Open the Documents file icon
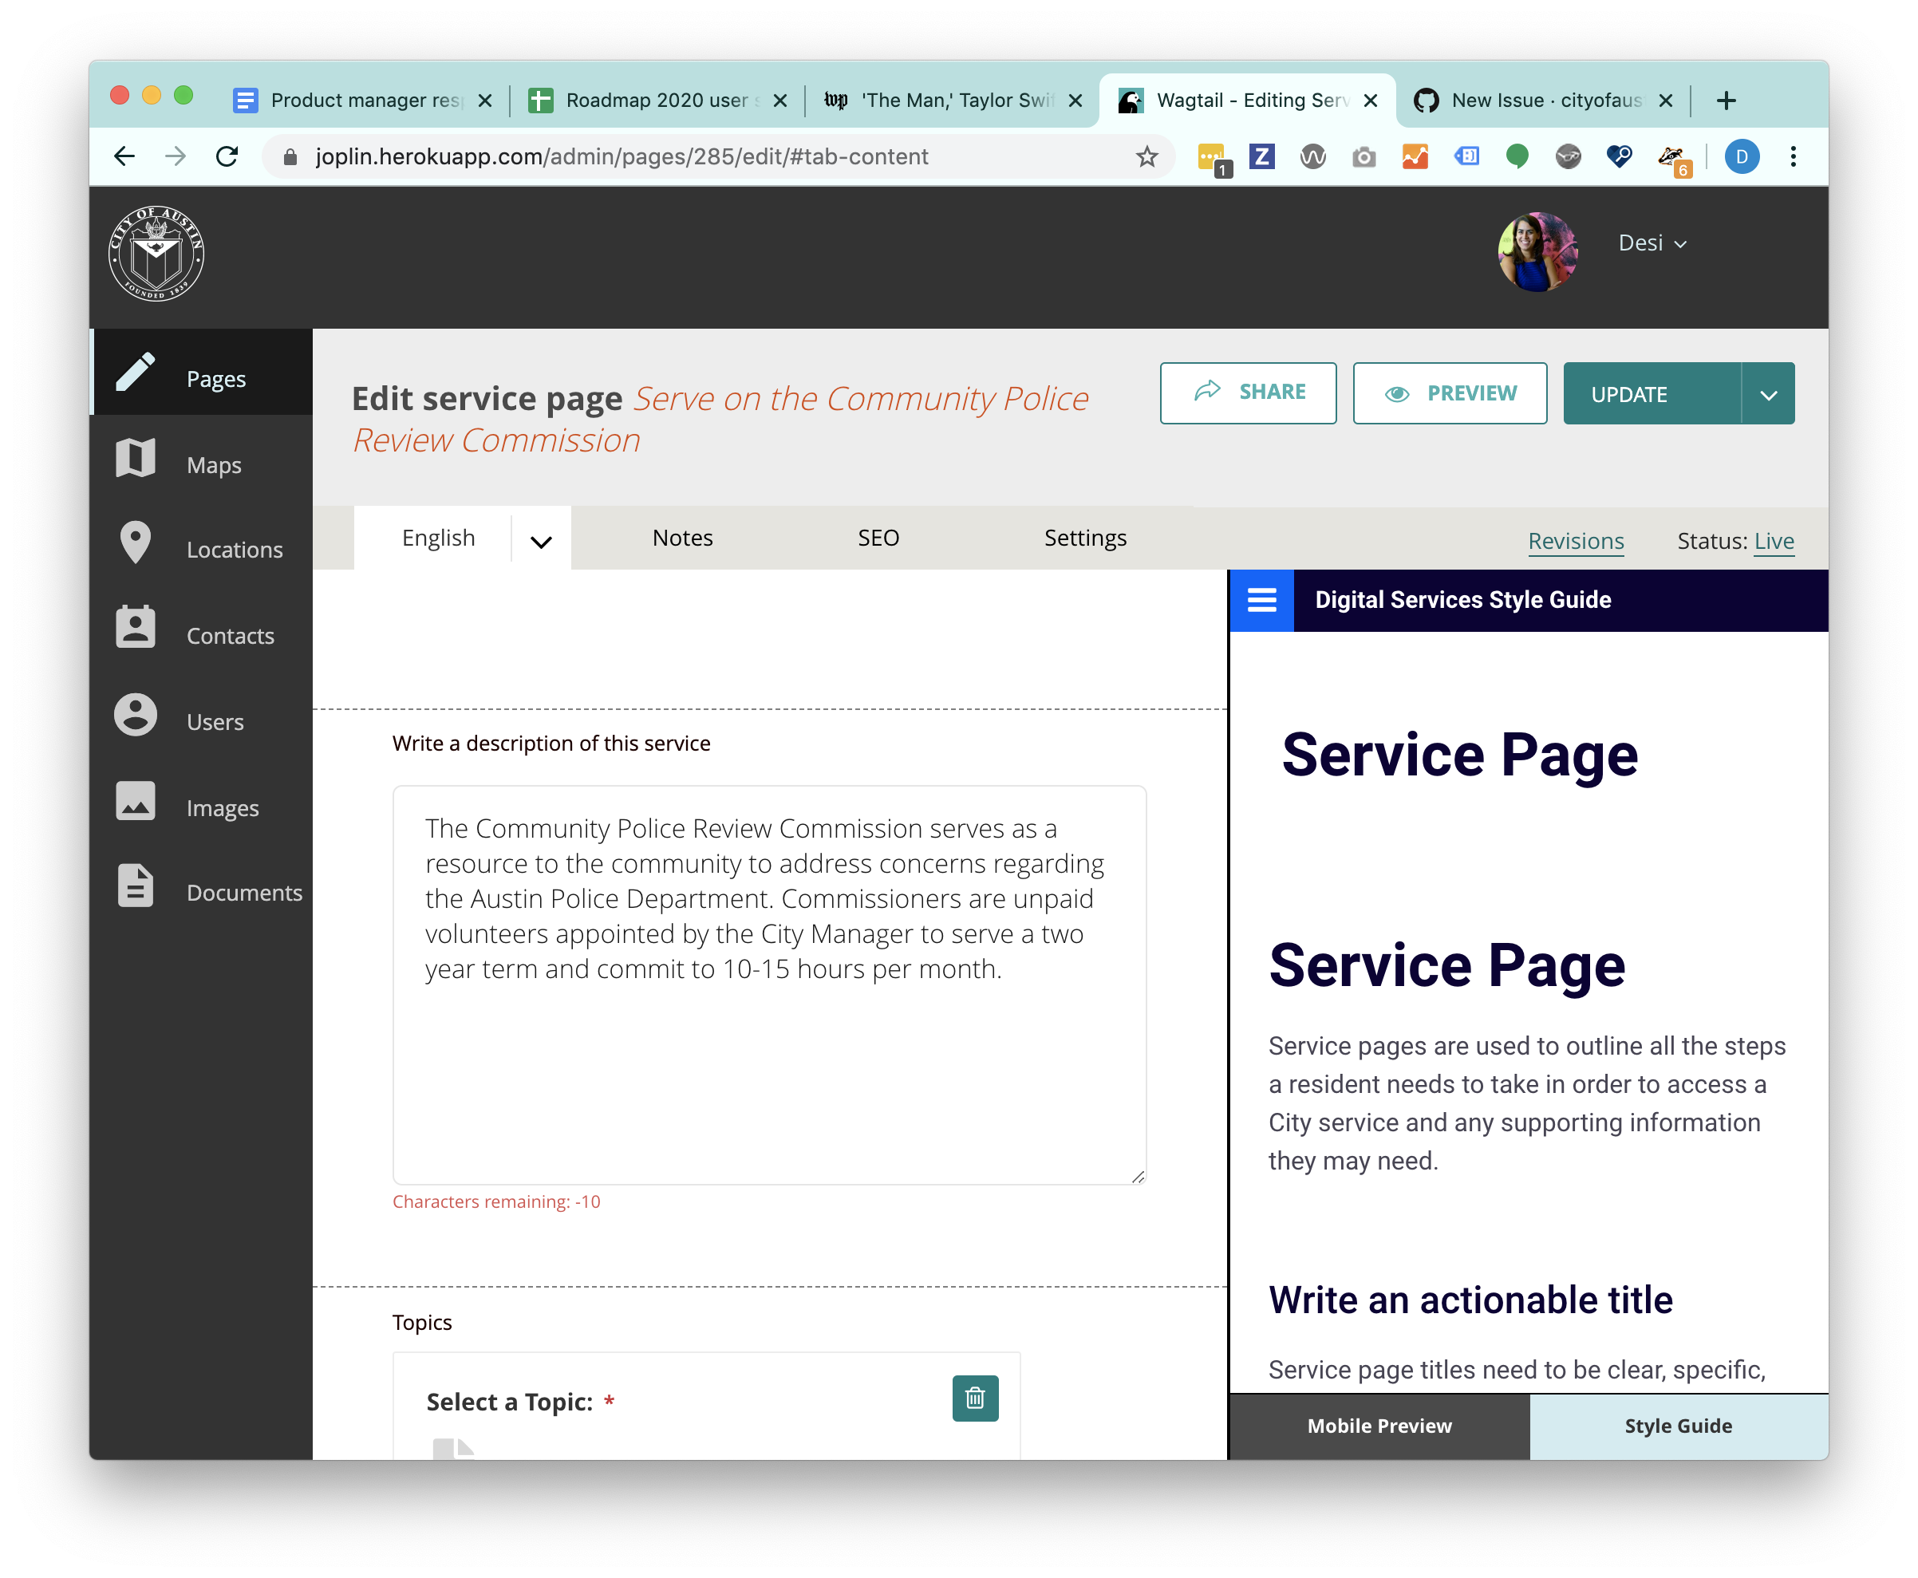The height and width of the screenshot is (1578, 1918). coord(136,886)
